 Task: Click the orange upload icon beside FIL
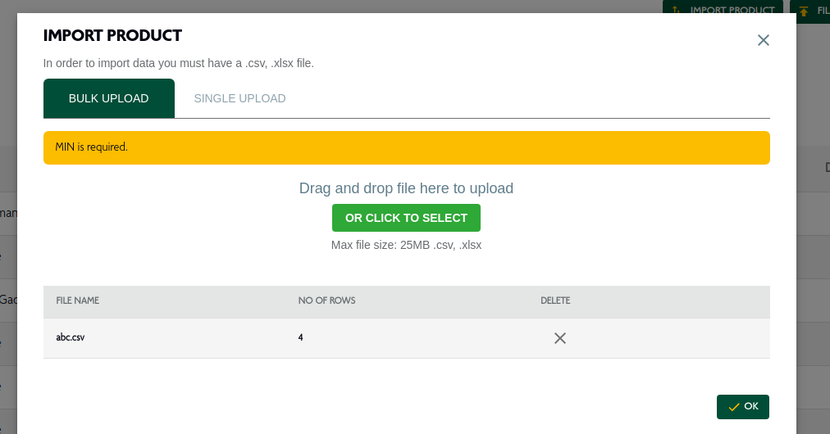tap(804, 11)
